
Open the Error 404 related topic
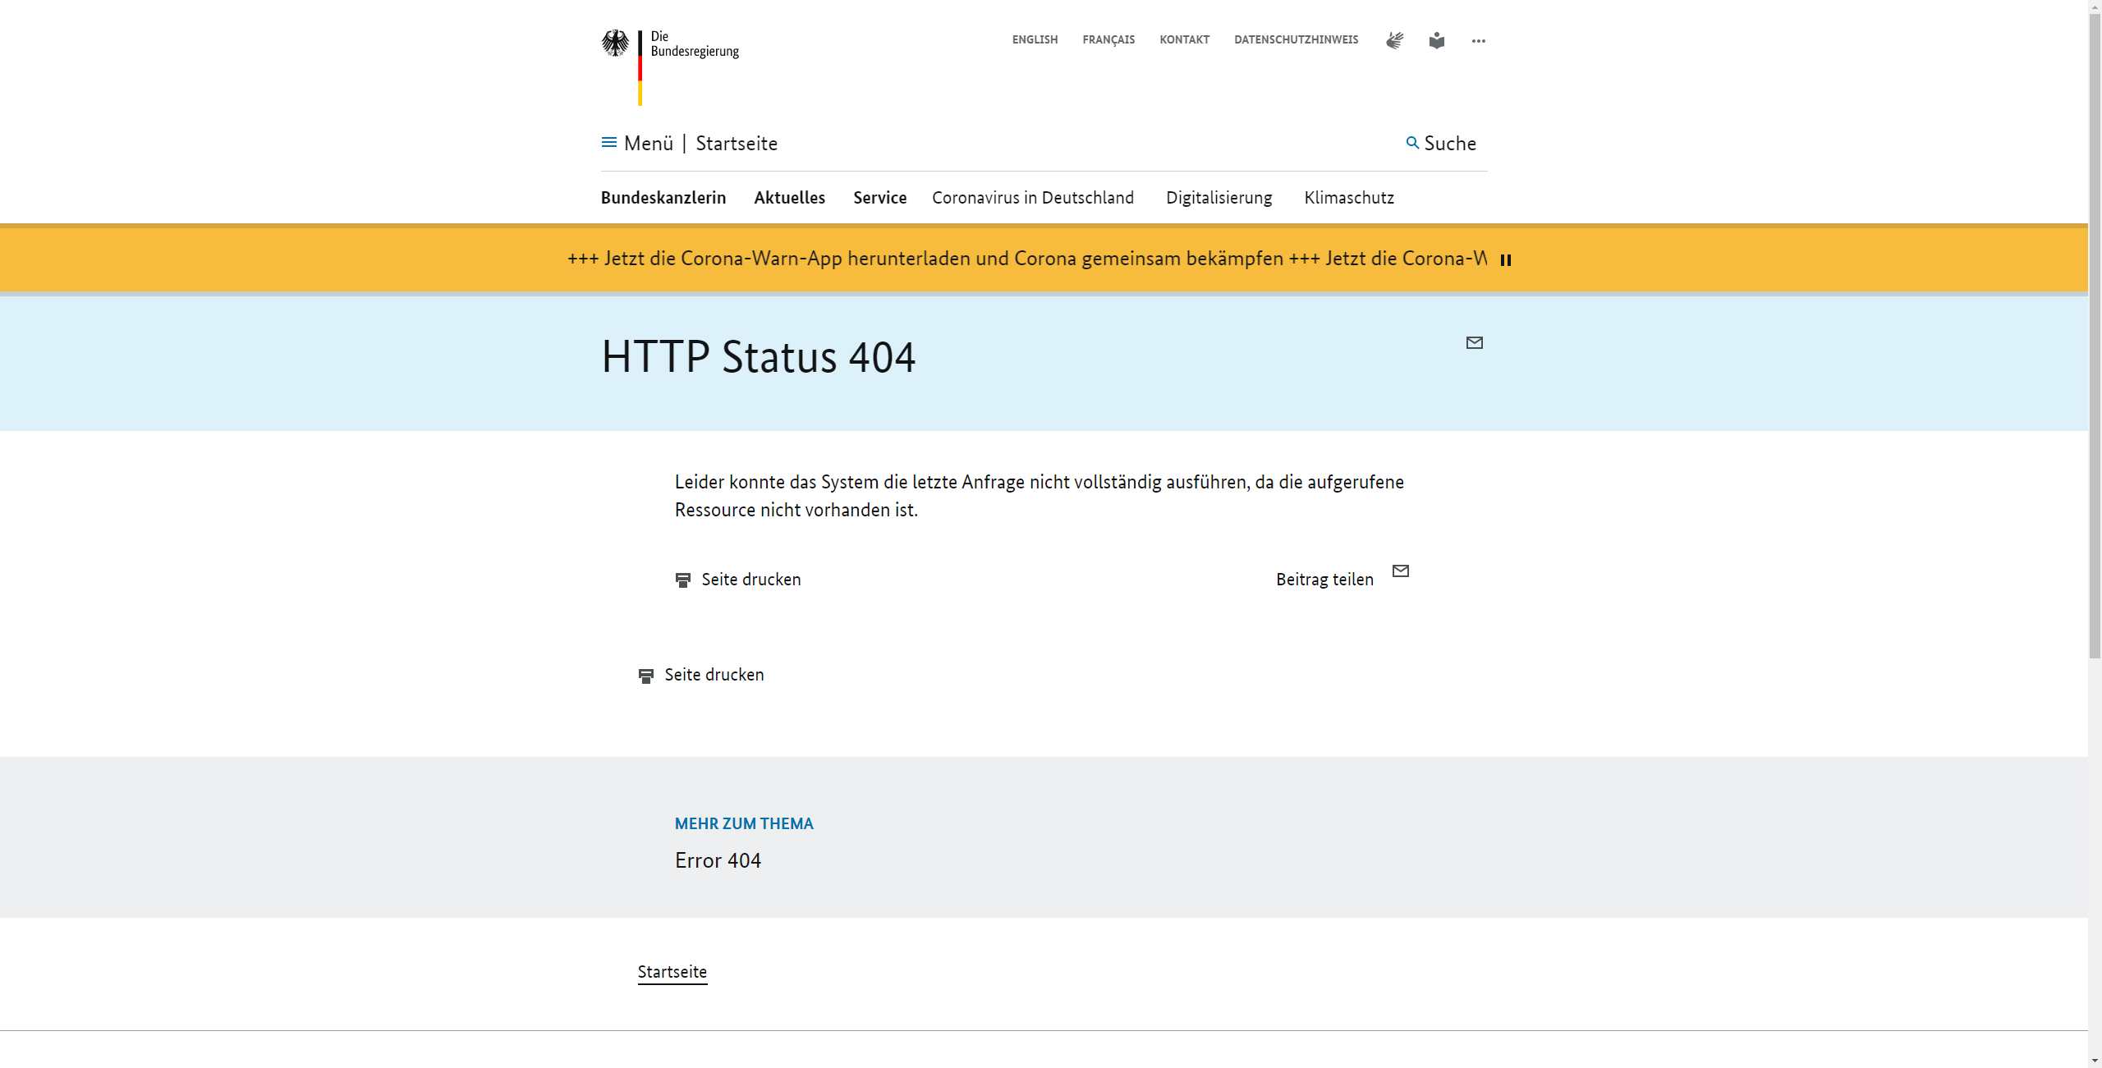(718, 860)
